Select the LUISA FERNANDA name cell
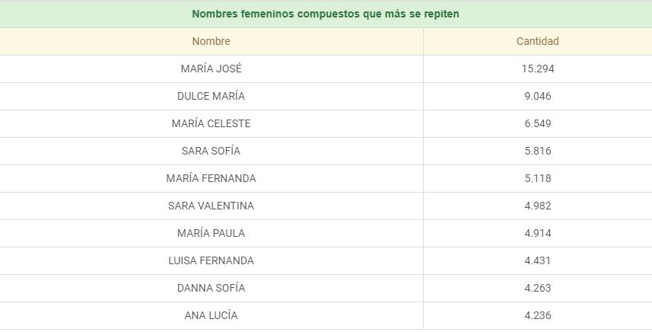 click(x=211, y=260)
